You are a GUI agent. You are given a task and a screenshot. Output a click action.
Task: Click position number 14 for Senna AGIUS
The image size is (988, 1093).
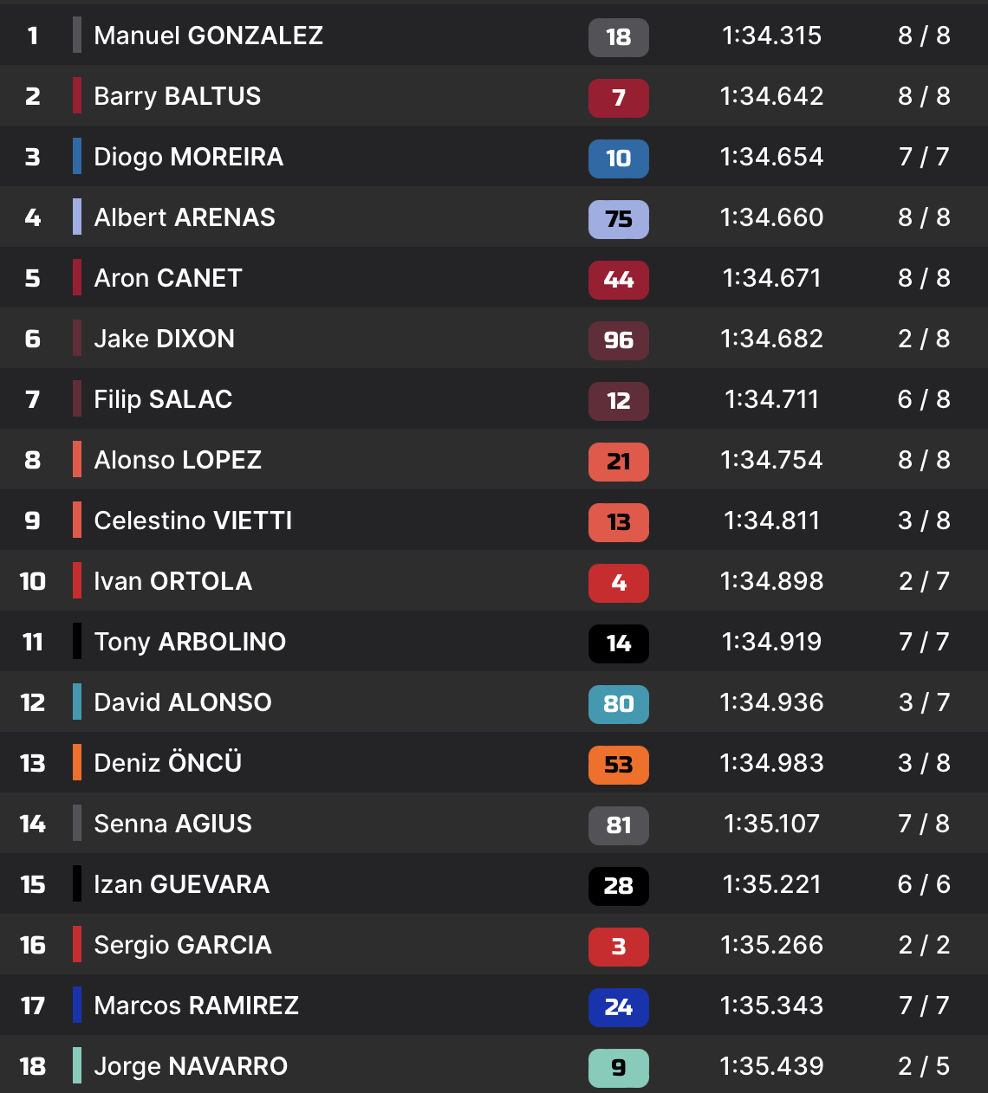(33, 824)
